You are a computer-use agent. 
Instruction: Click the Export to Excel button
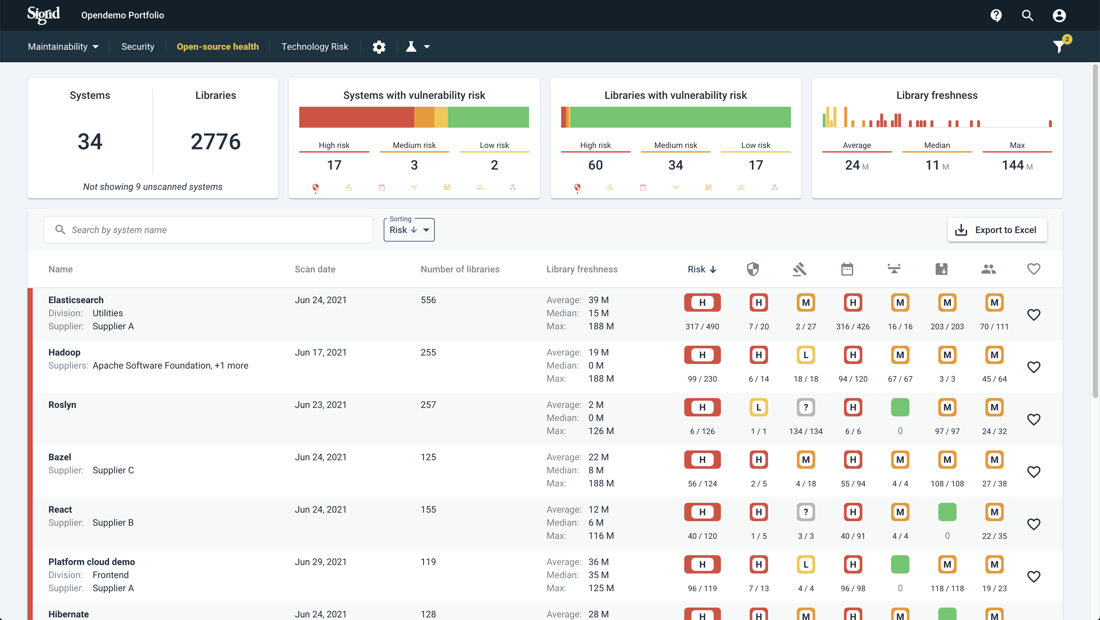(x=997, y=230)
